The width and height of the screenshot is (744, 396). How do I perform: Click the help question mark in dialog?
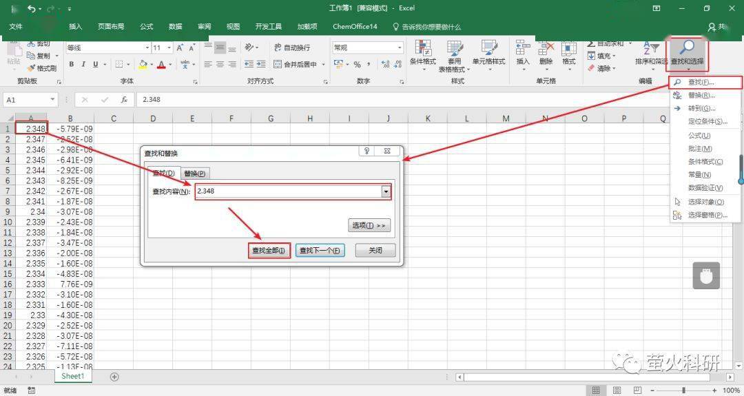(x=366, y=151)
